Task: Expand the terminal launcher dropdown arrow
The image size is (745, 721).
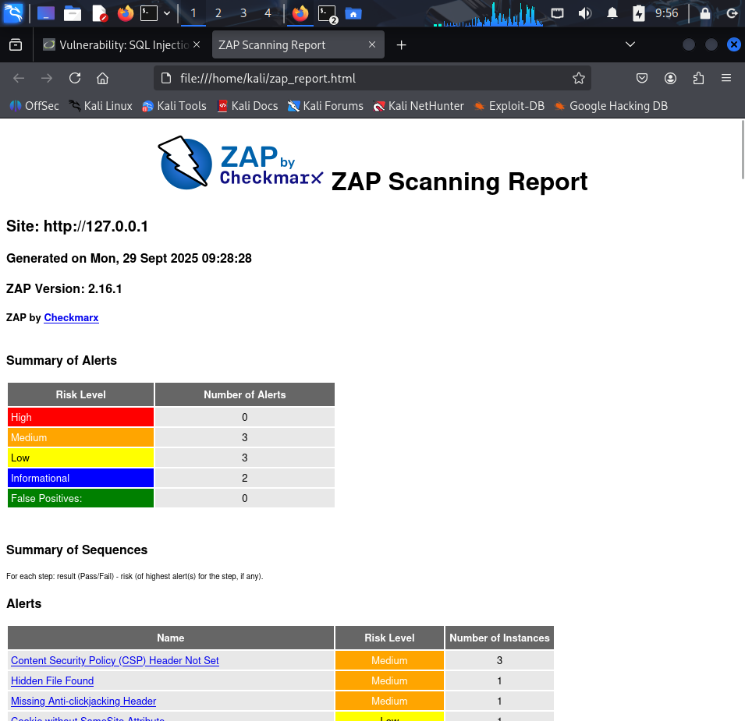Action: [167, 13]
